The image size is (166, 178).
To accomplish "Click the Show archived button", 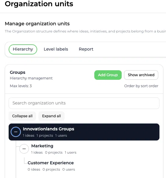I will [141, 75].
